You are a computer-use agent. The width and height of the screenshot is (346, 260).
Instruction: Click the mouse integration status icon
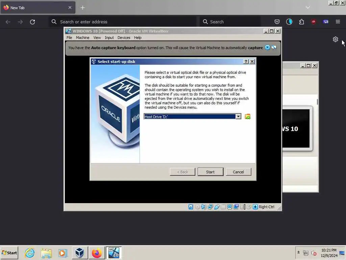[249, 207]
